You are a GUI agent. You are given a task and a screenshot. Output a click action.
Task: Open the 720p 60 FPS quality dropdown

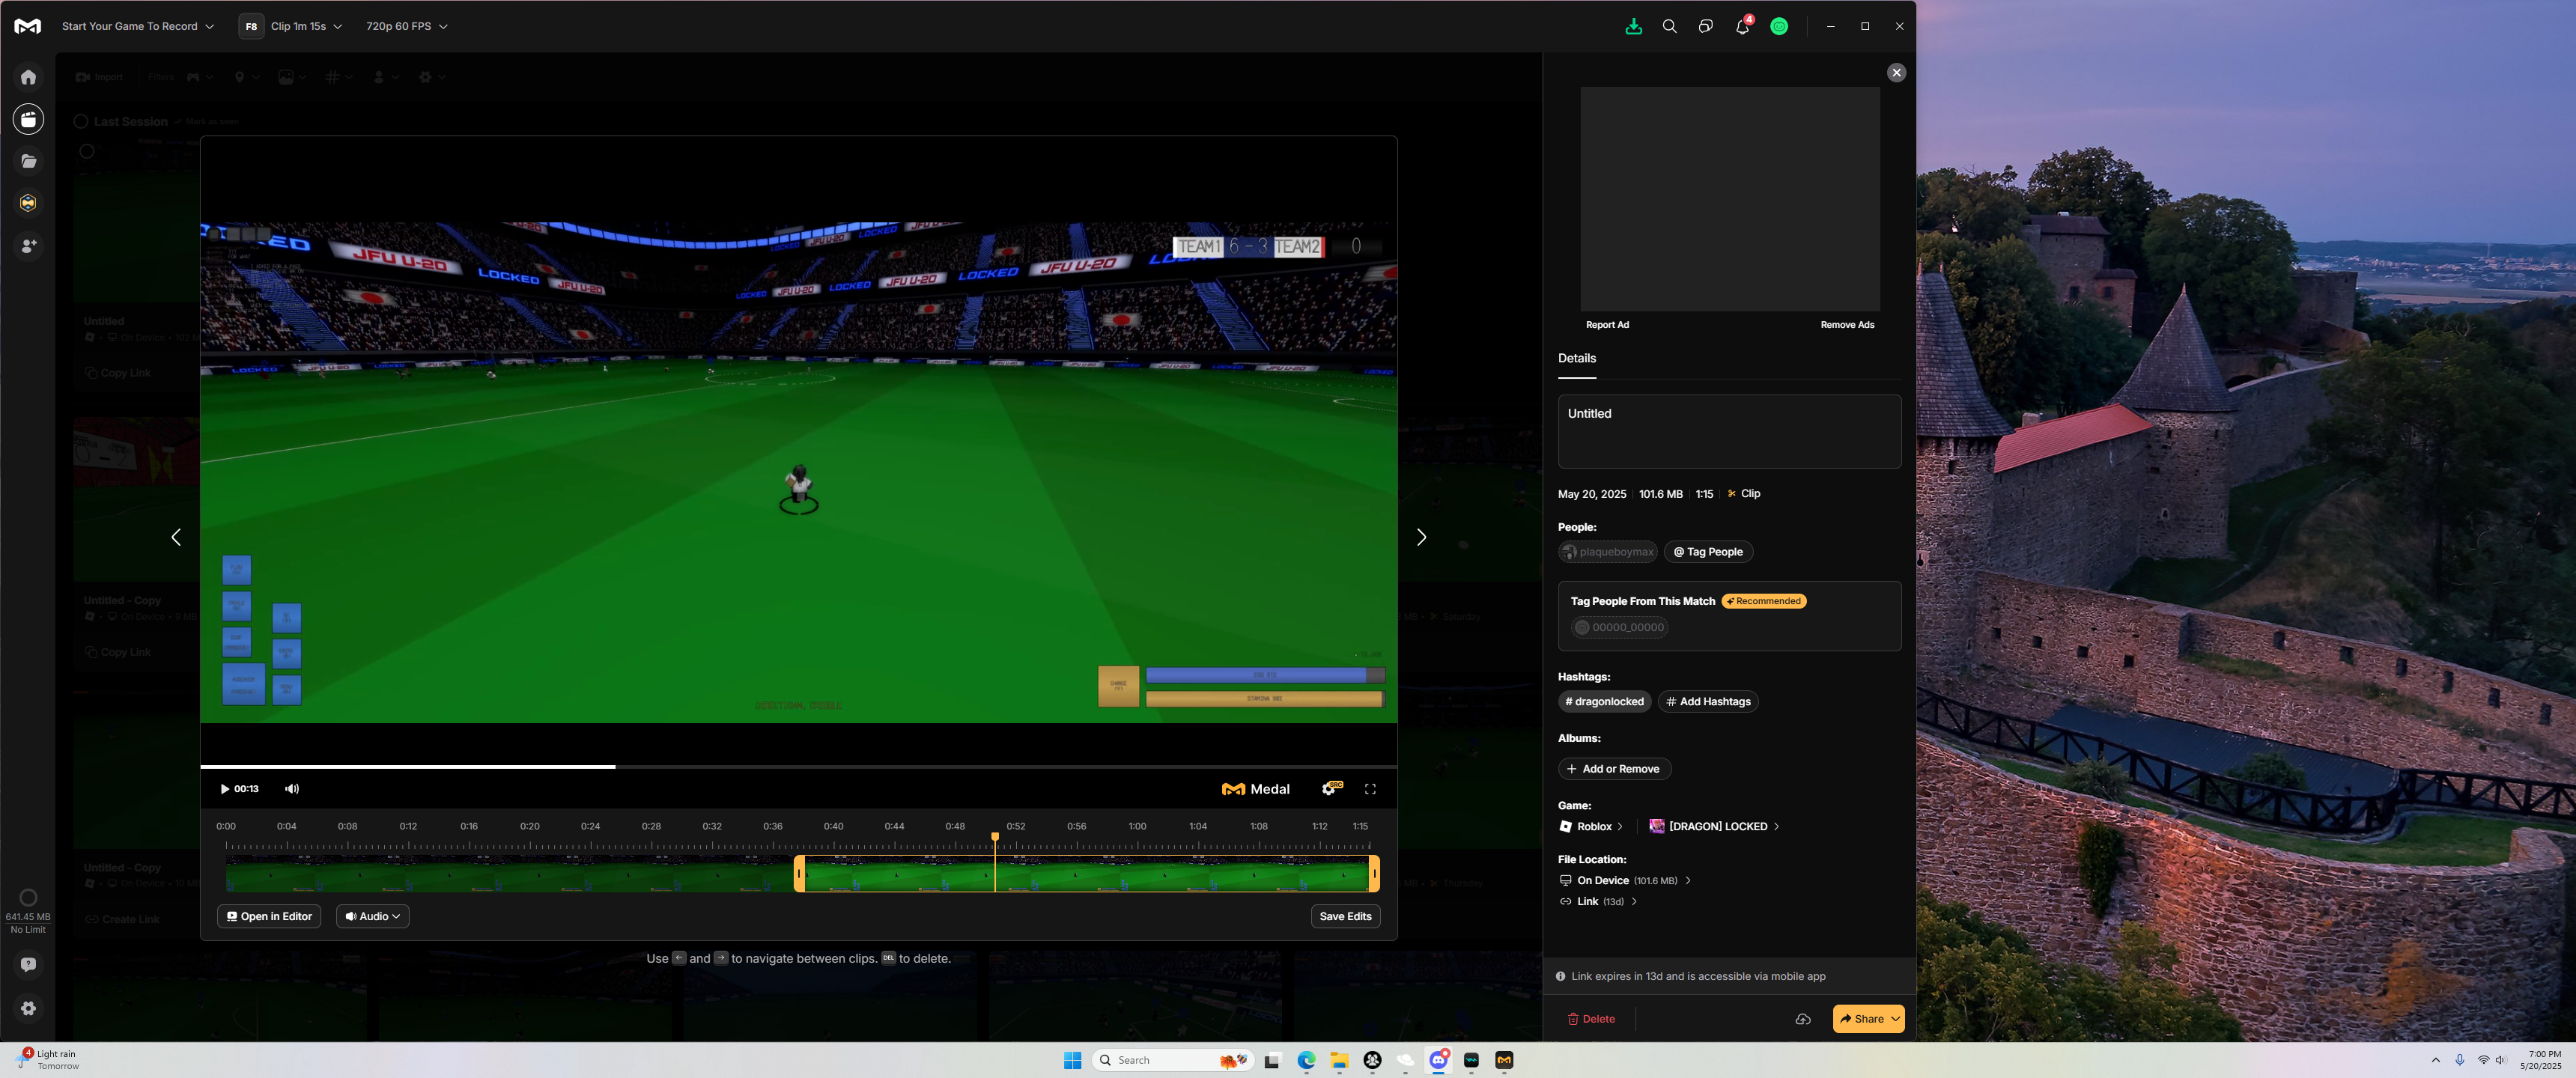[x=407, y=26]
